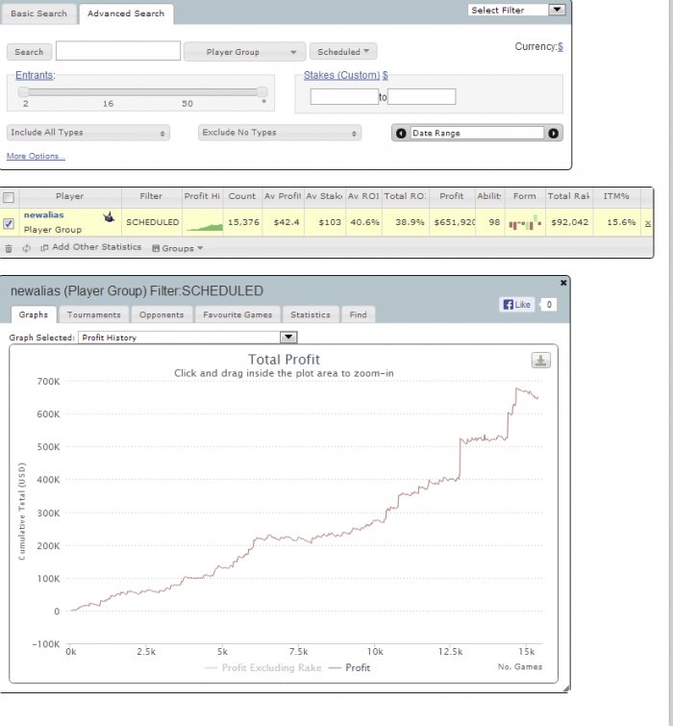The image size is (673, 726).
Task: Click next date range arrow icon
Action: tap(553, 134)
